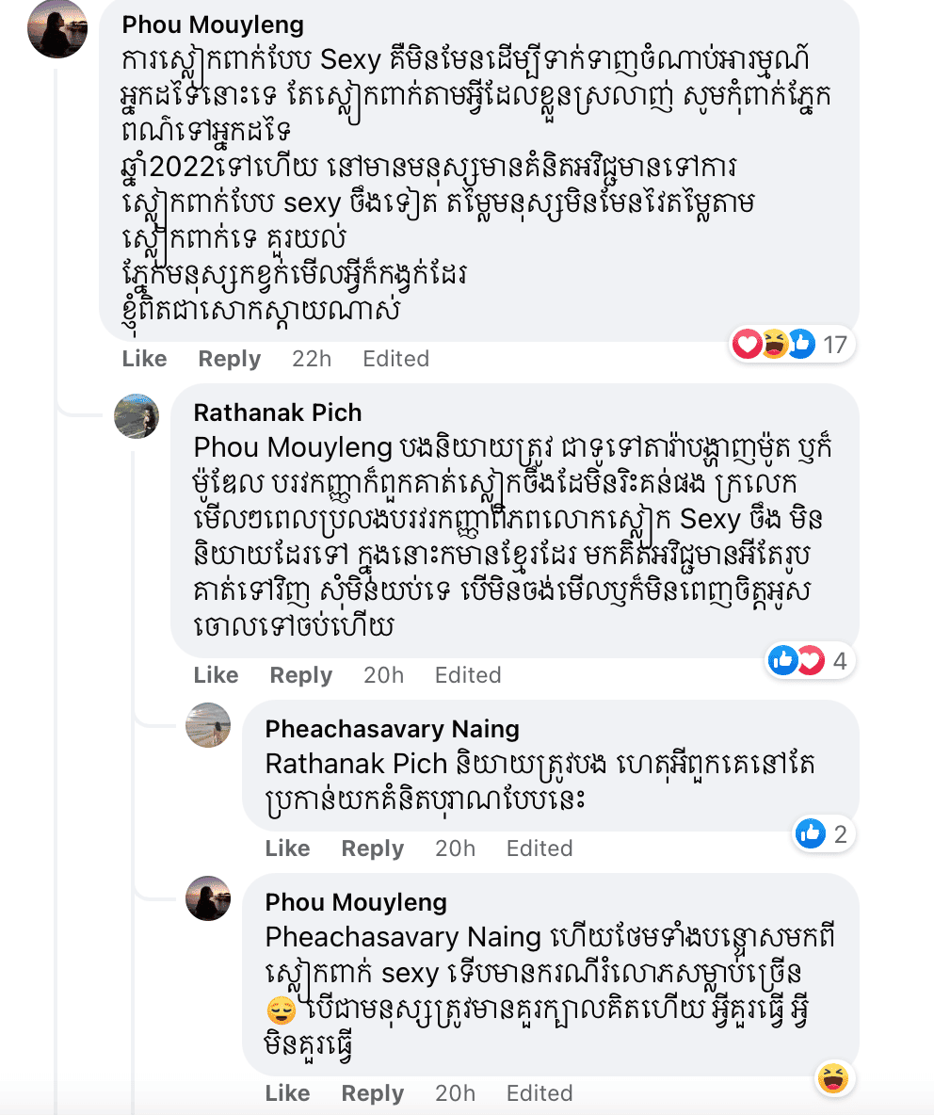The width and height of the screenshot is (934, 1115).
Task: Reply to Rathanak Pich's comment
Action: [300, 675]
